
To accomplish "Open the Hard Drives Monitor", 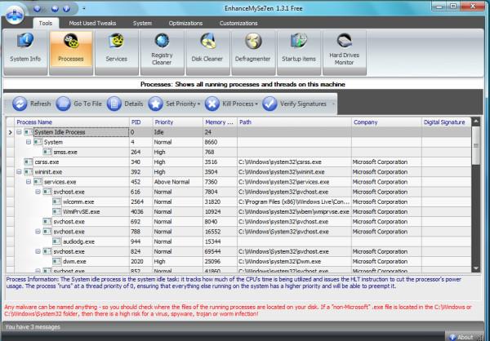I will [x=345, y=48].
